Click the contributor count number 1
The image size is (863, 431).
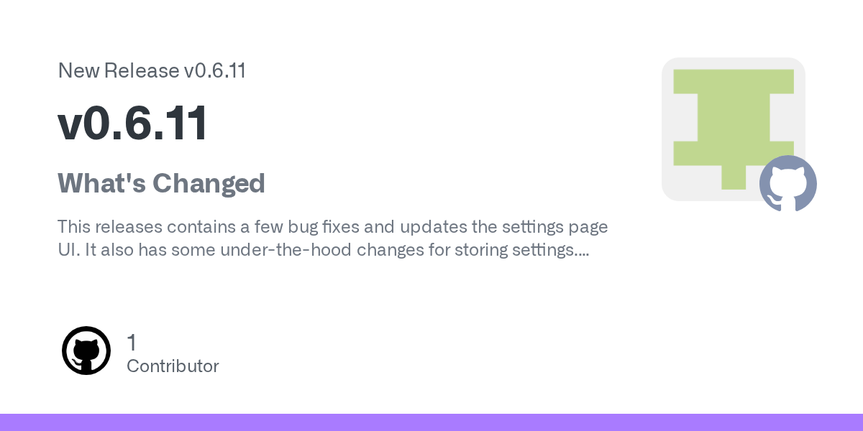coord(132,343)
